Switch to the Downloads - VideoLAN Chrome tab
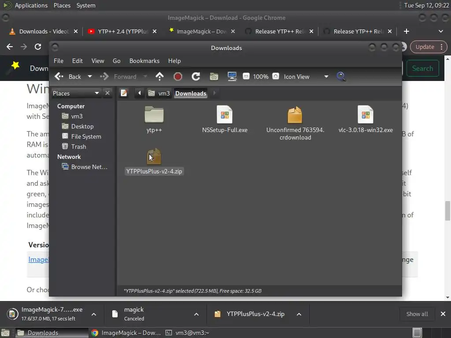 tap(43, 31)
